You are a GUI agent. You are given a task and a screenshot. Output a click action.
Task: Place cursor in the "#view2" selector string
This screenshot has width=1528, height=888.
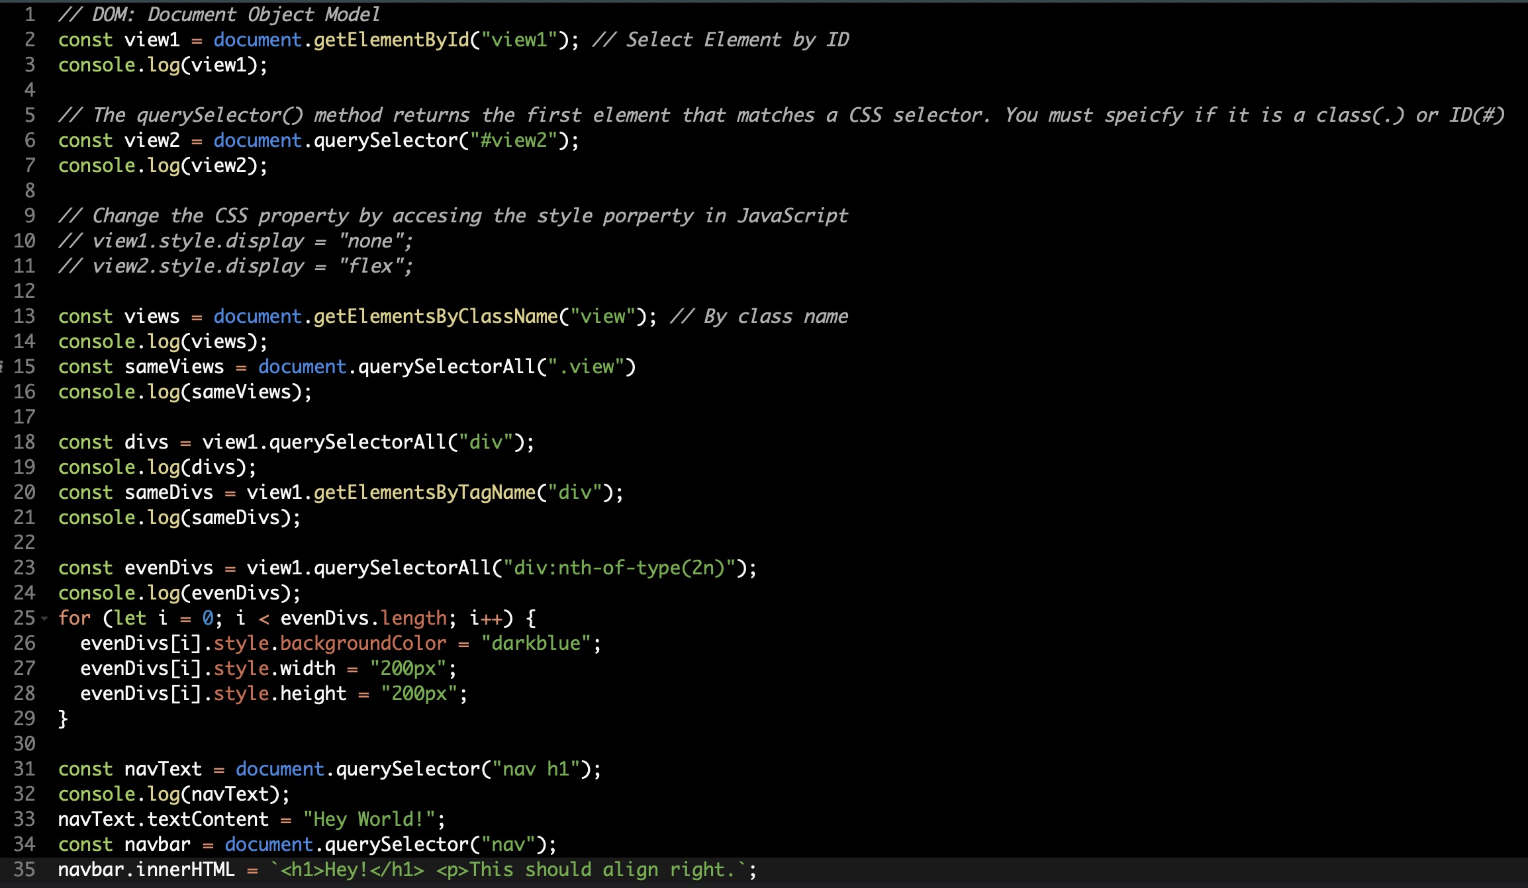514,140
